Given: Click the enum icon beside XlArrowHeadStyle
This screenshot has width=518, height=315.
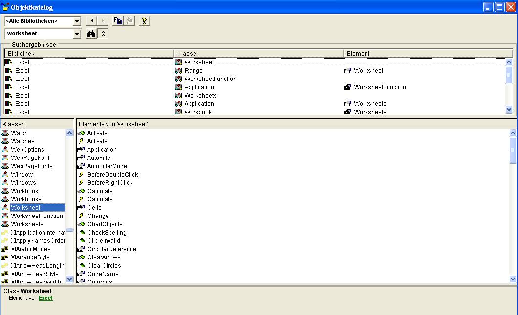Looking at the screenshot, I should (x=5, y=274).
